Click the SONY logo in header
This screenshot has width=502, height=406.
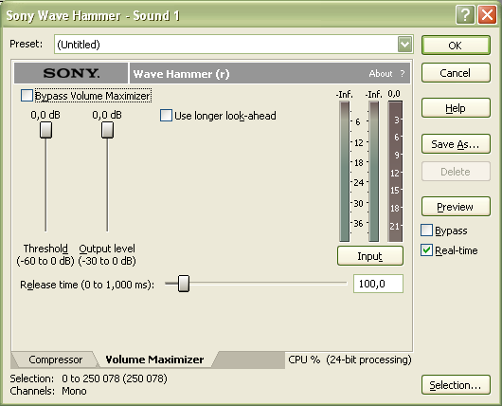pos(71,73)
